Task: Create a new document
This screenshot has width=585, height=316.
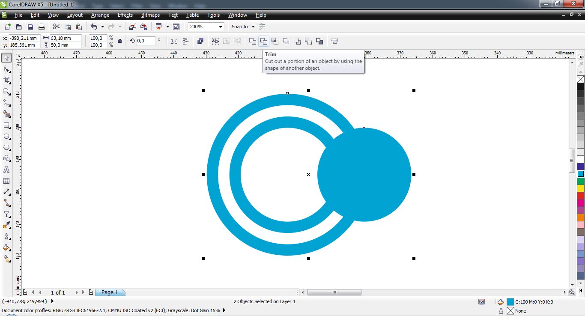Action: point(8,27)
